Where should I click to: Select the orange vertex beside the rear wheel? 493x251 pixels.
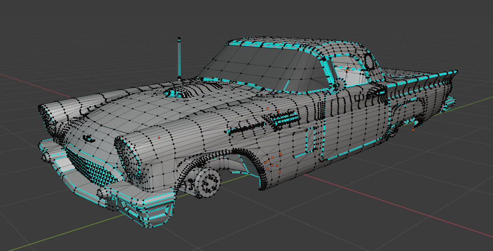(x=413, y=130)
